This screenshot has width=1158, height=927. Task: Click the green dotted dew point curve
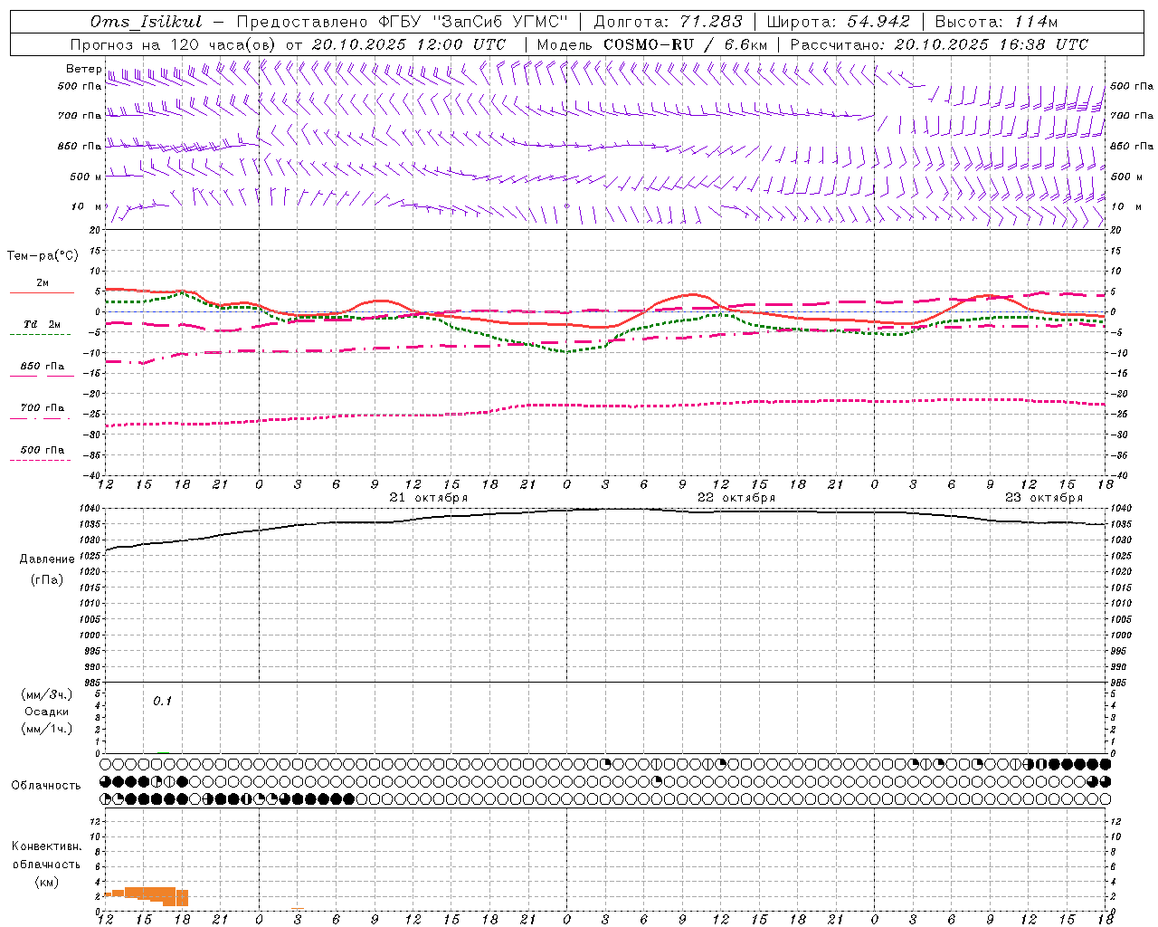click(567, 350)
